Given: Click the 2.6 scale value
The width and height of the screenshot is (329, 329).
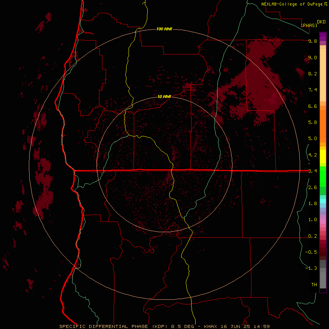Looking at the screenshot, I should coord(313,188).
